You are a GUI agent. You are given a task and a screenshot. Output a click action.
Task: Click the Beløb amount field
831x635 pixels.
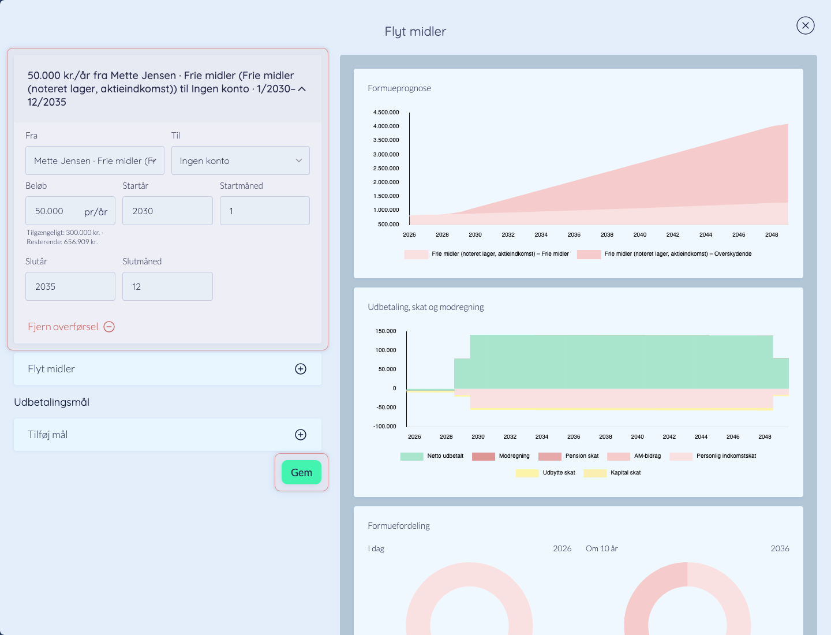(70, 211)
